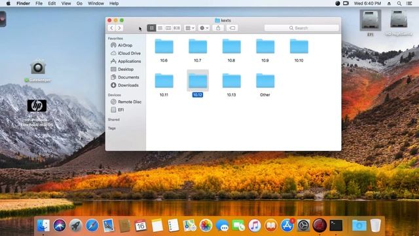The width and height of the screenshot is (419, 236).
Task: Open the 10.7 folder
Action: (x=198, y=47)
